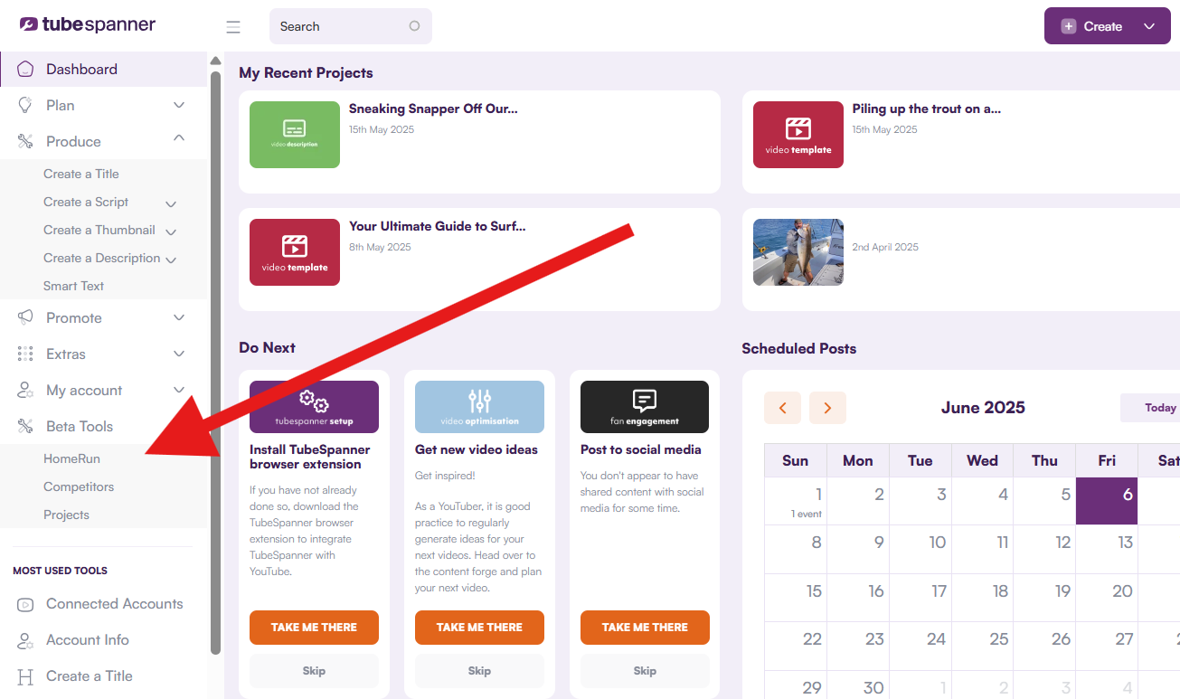Open Smart Text menu item
The image size is (1180, 699).
tap(73, 286)
